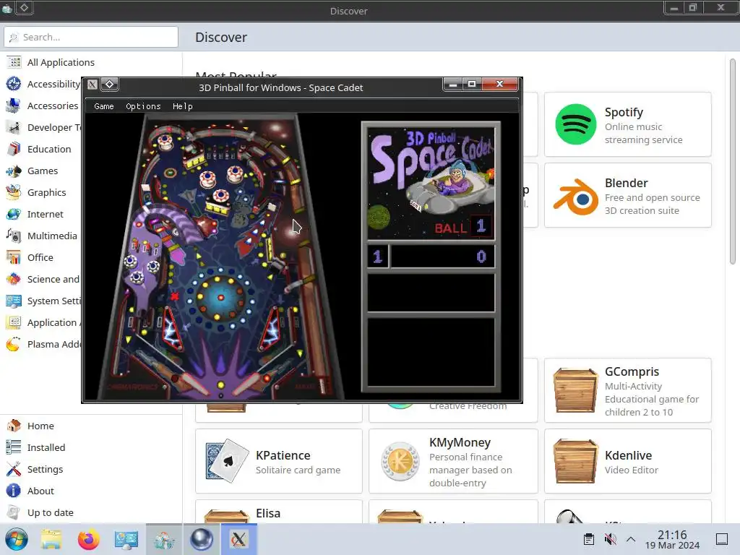Select the Multimedia category icon
740x555 pixels.
(14, 236)
